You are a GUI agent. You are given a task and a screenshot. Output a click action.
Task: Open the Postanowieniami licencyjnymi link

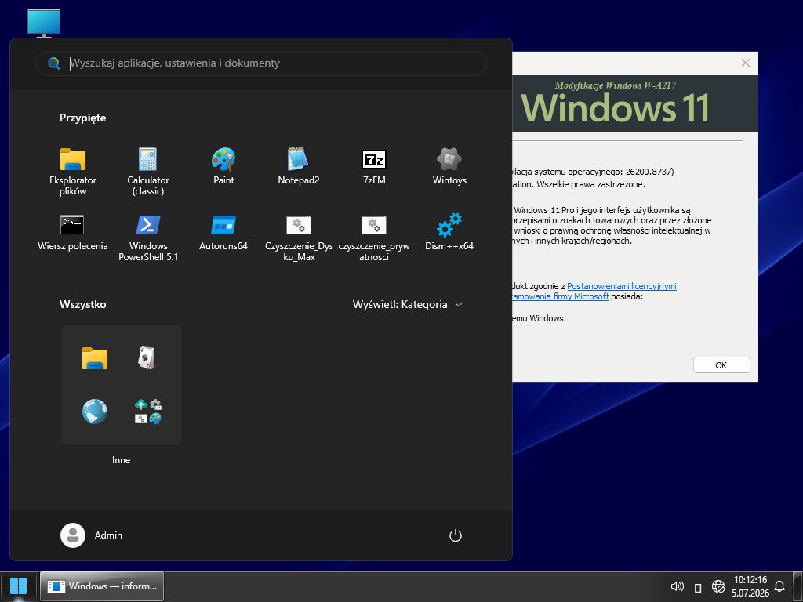622,286
